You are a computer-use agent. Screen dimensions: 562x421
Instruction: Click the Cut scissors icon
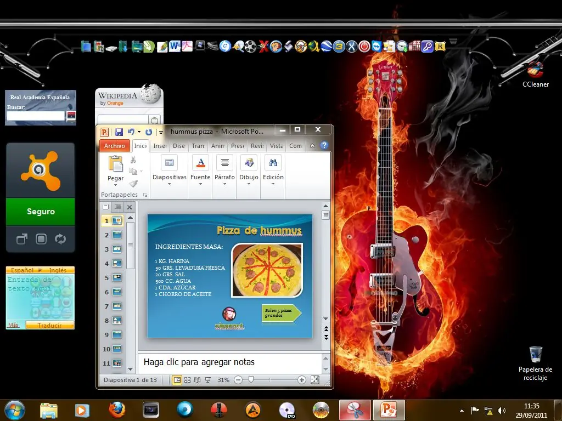pyautogui.click(x=133, y=160)
